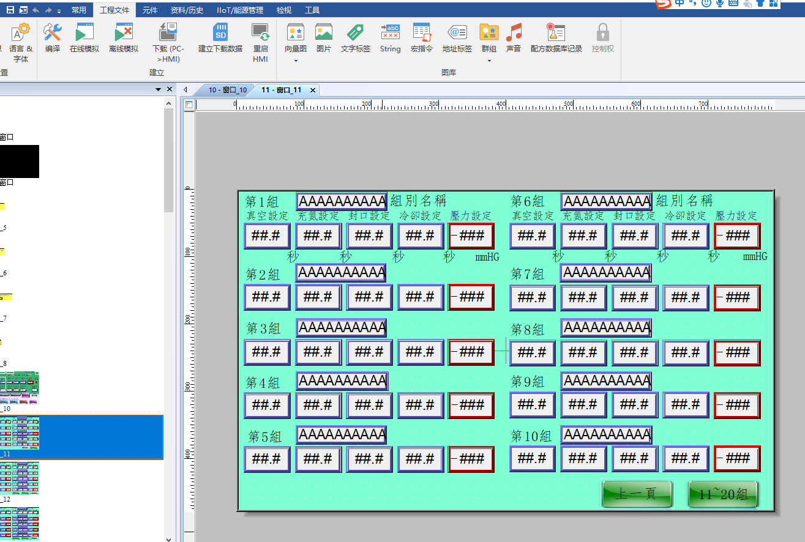
Task: Switch to the 元件 ribbon tab
Action: click(150, 10)
